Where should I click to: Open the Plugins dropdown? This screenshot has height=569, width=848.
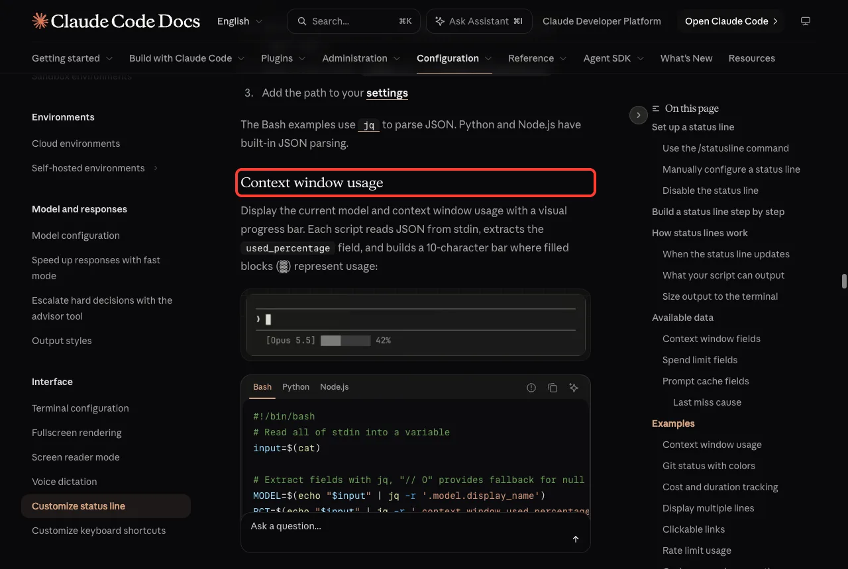pos(284,58)
